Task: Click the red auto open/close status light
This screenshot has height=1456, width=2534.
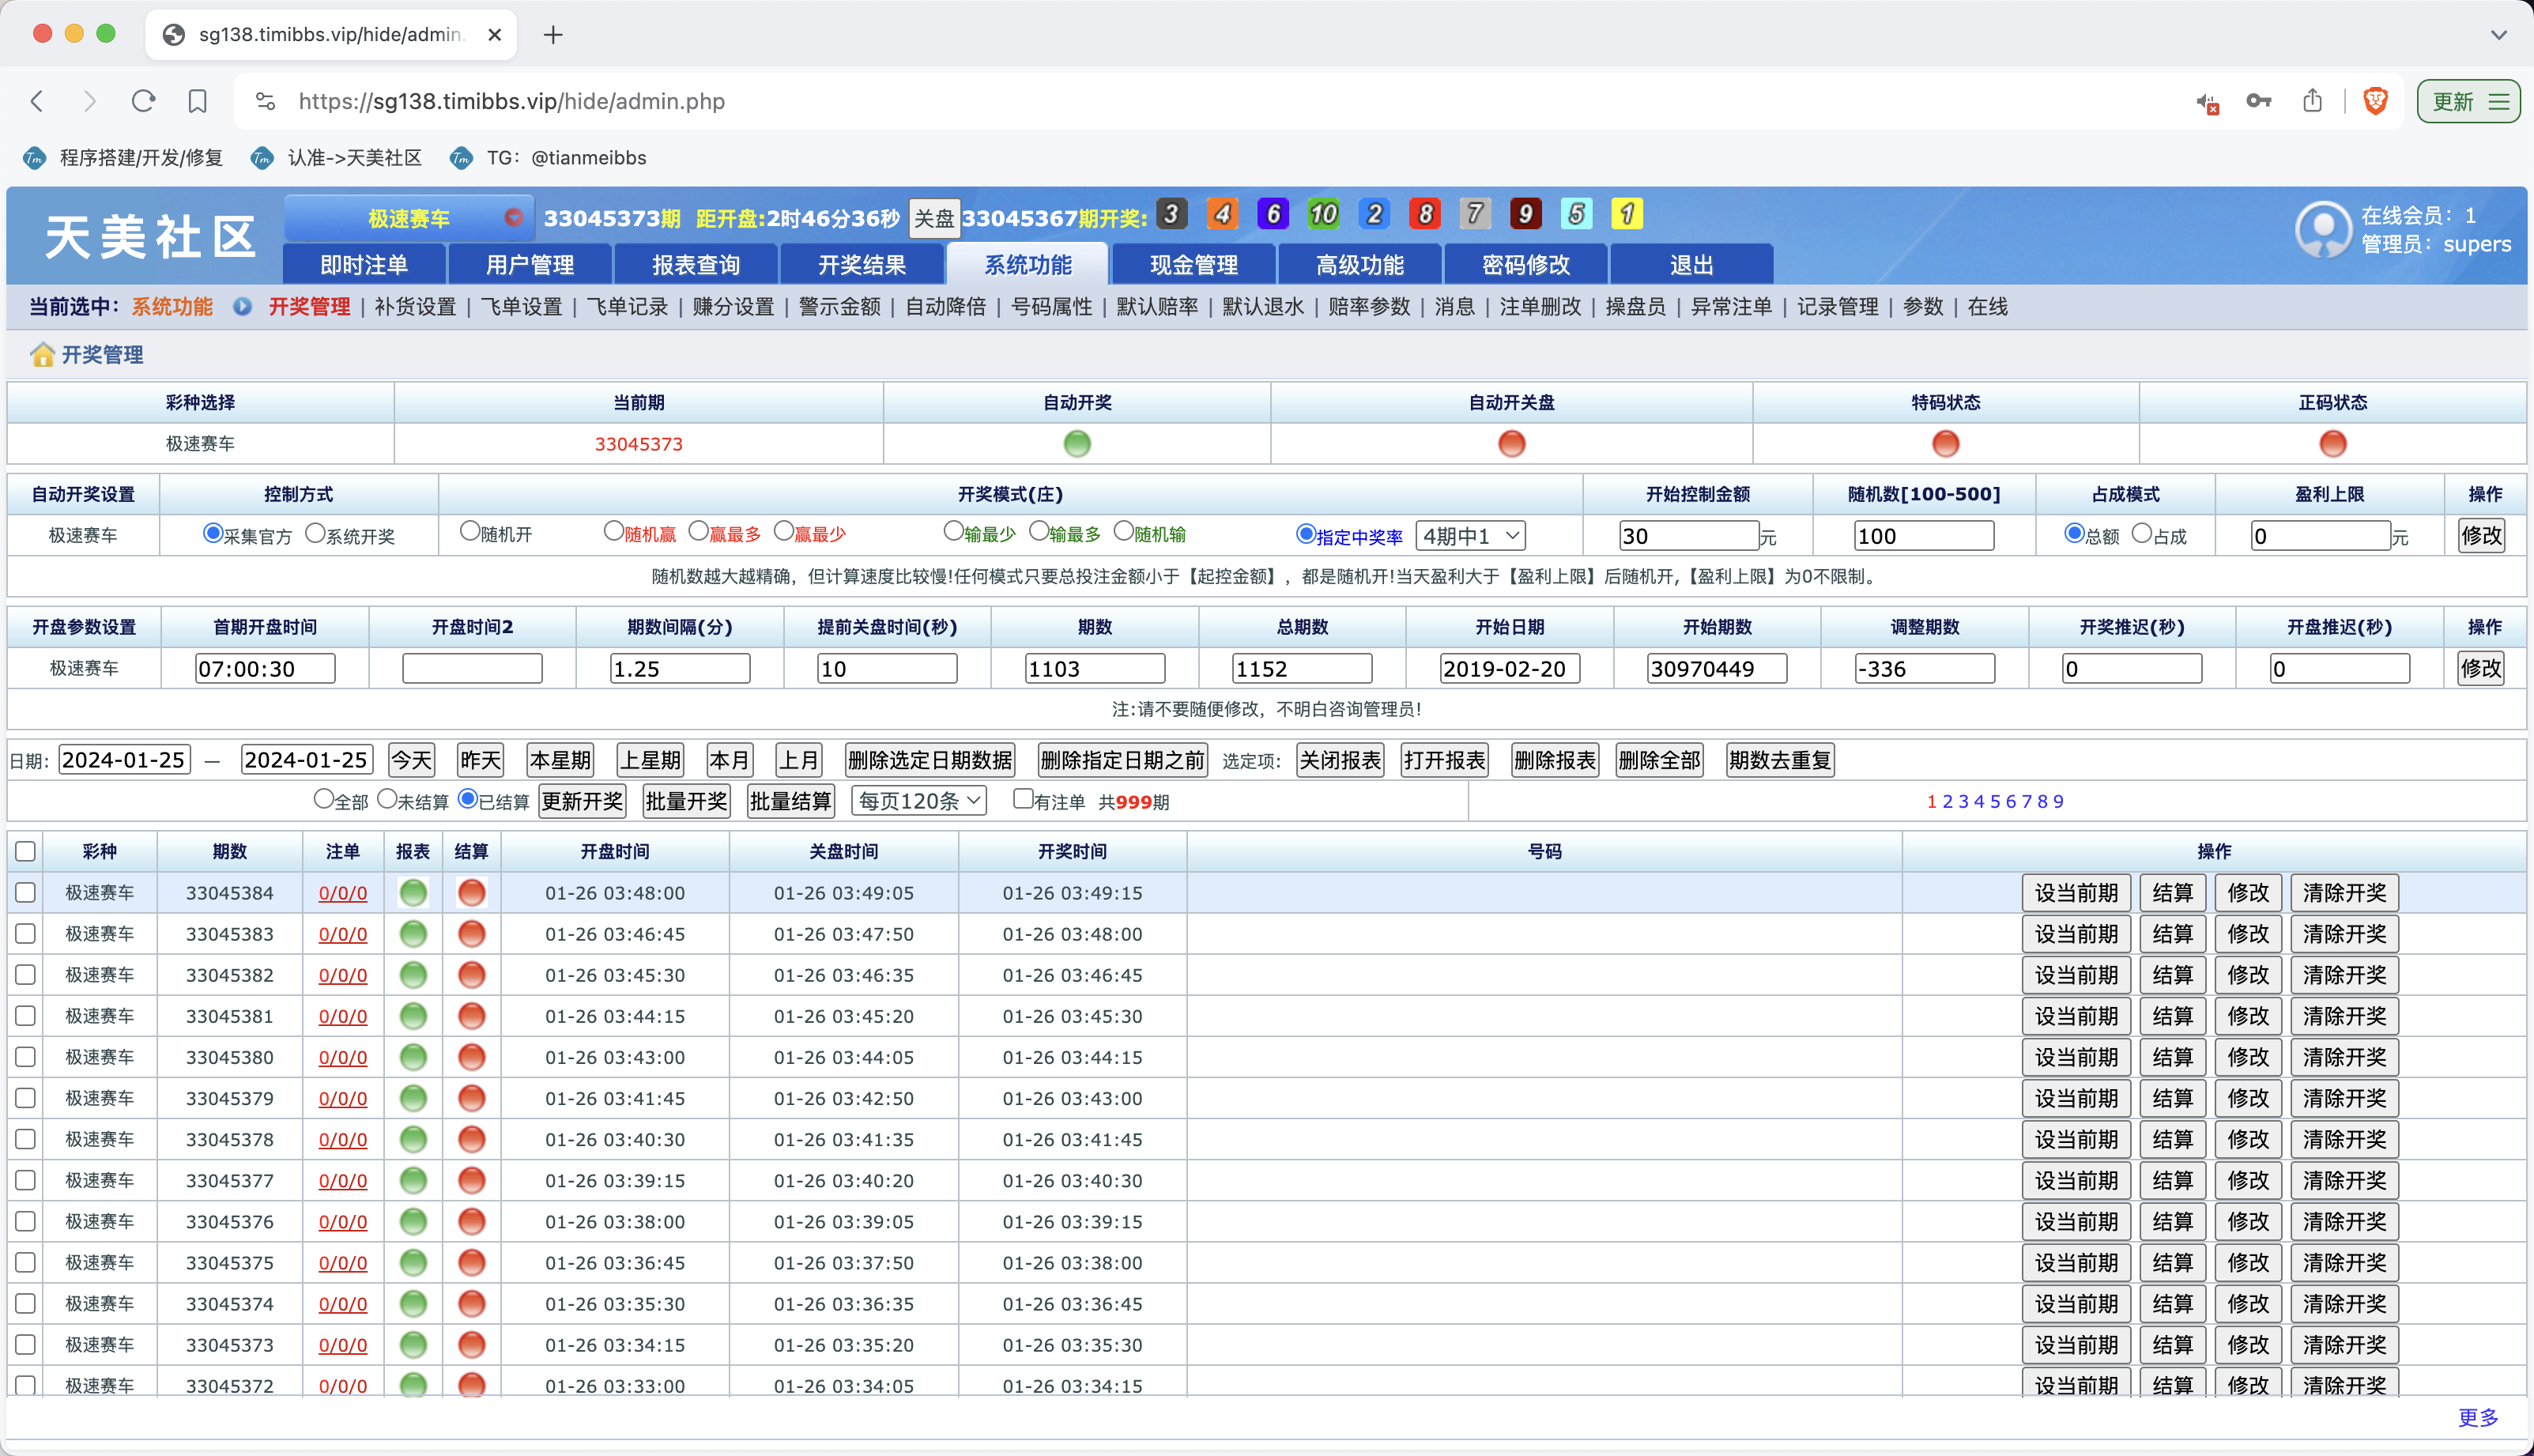Action: tap(1510, 443)
